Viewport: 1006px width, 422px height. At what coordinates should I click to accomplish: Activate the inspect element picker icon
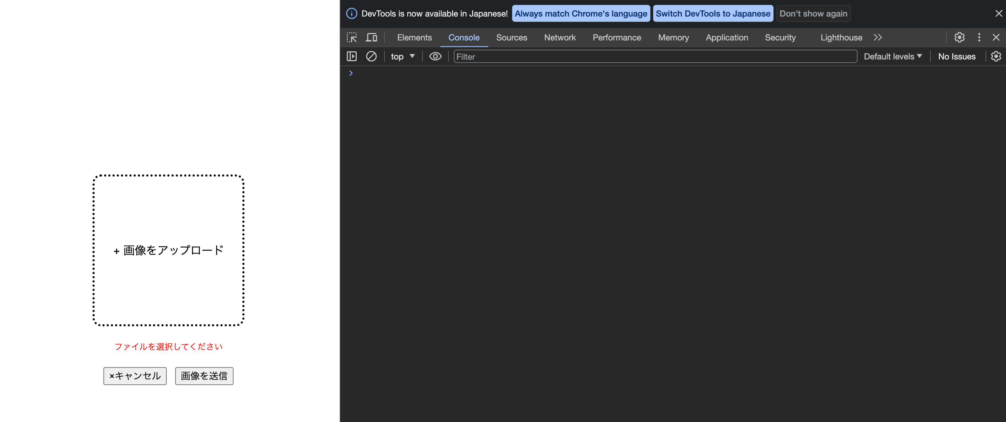click(351, 38)
